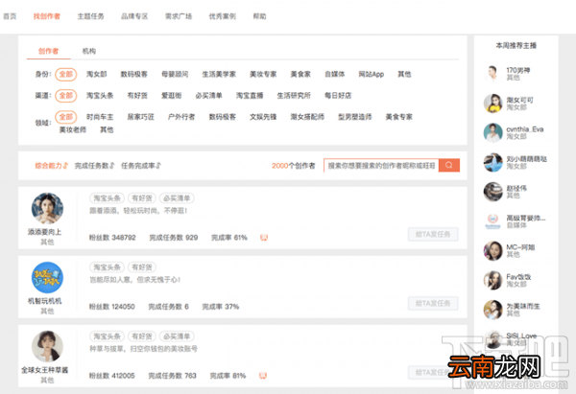The height and width of the screenshot is (394, 576).
Task: Filter field by 美妆老师
Action: point(73,129)
